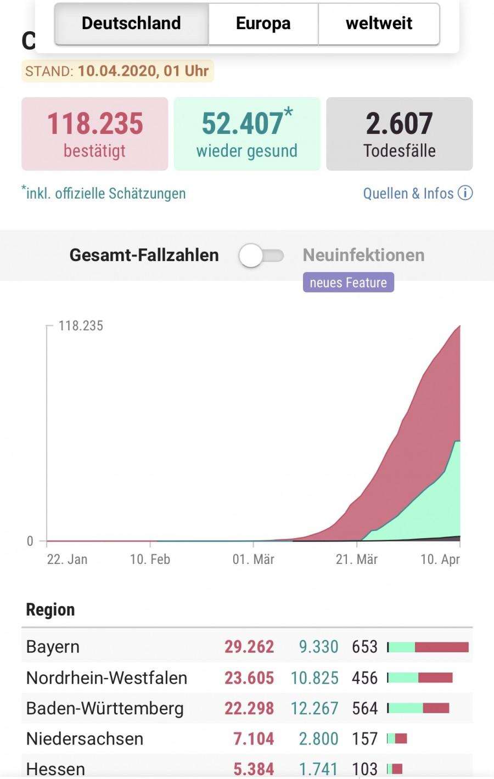
Task: Open the Quellen & Infos info icon
Action: (465, 193)
